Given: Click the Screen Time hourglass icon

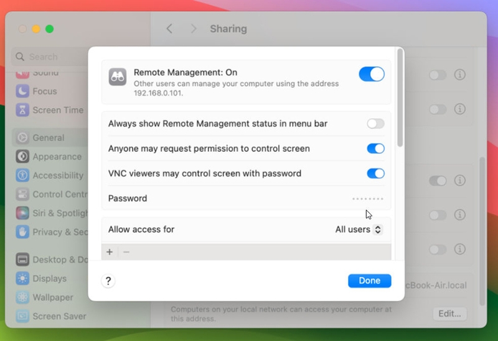Looking at the screenshot, I should pyautogui.click(x=22, y=110).
